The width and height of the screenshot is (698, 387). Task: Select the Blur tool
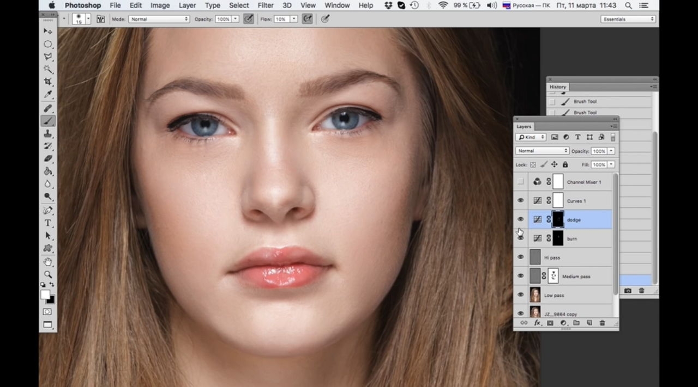click(x=48, y=183)
